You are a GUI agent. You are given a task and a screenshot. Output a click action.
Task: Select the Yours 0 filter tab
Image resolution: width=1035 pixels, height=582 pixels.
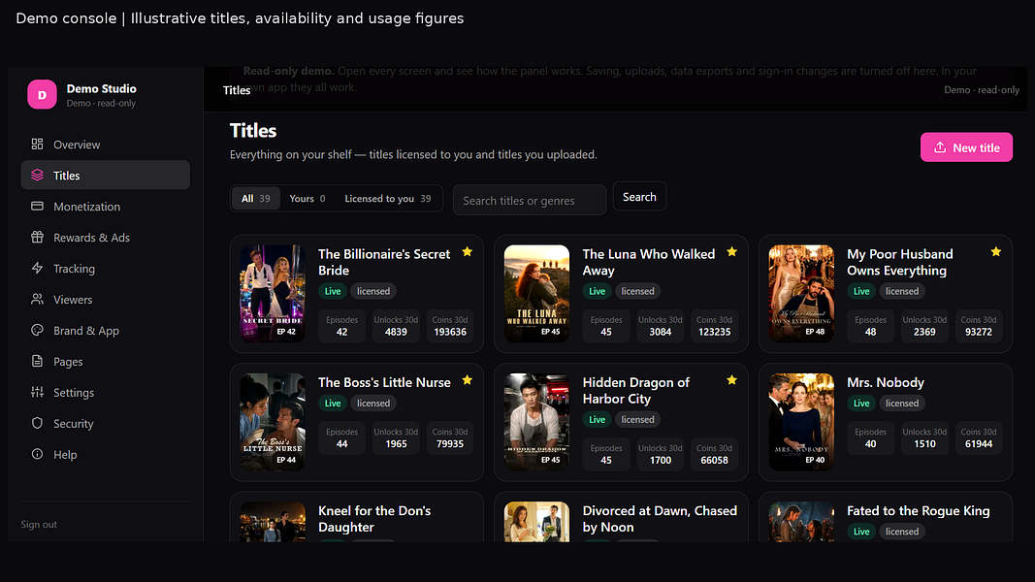click(x=307, y=198)
